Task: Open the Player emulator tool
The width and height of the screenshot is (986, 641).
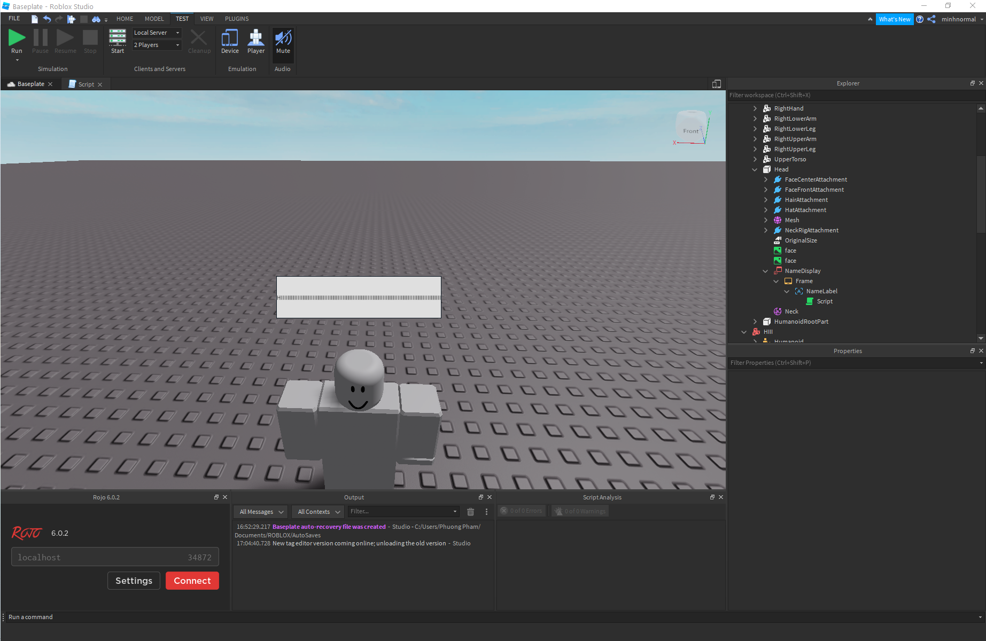Action: coord(256,41)
